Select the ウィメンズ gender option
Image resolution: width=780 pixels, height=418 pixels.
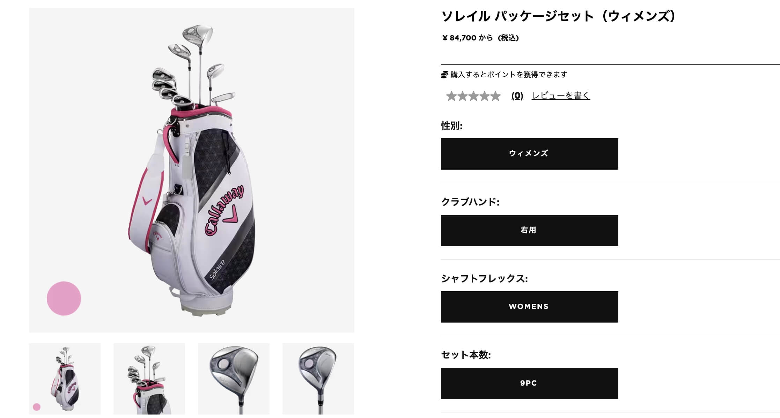[529, 154]
